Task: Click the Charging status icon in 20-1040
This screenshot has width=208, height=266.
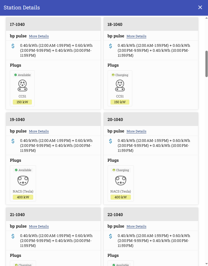Action: point(114,170)
